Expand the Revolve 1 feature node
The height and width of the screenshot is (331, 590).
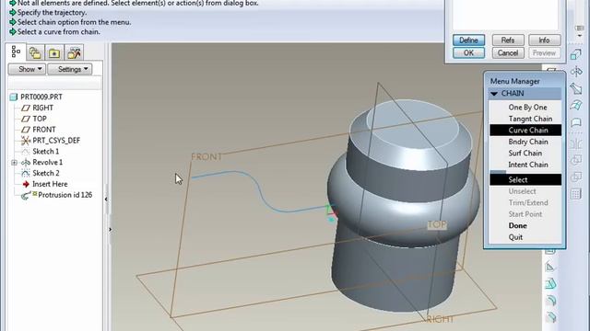[14, 163]
